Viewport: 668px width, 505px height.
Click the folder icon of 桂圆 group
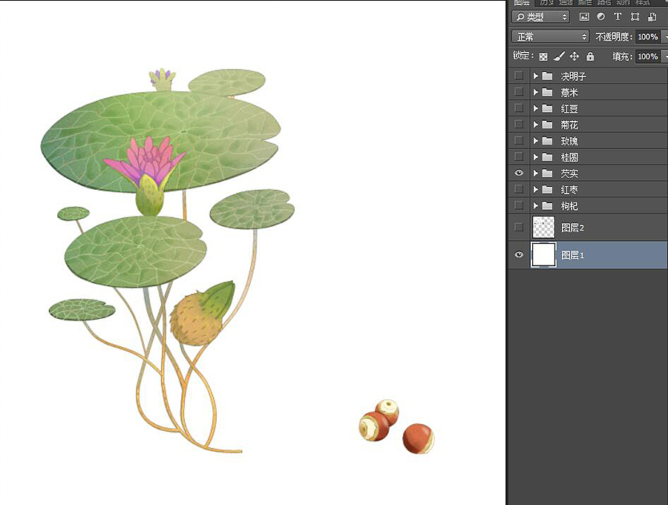[x=547, y=156]
